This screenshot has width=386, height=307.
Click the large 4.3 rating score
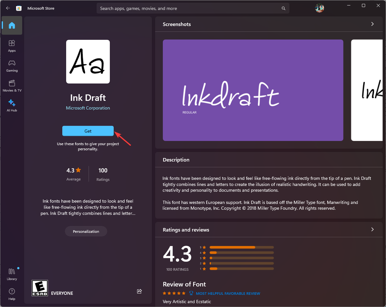[x=177, y=254]
